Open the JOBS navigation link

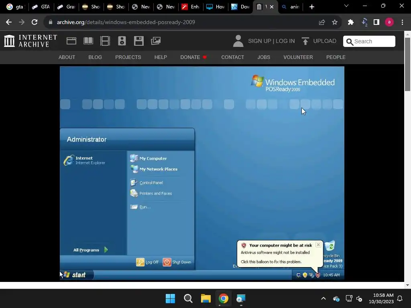[264, 57]
